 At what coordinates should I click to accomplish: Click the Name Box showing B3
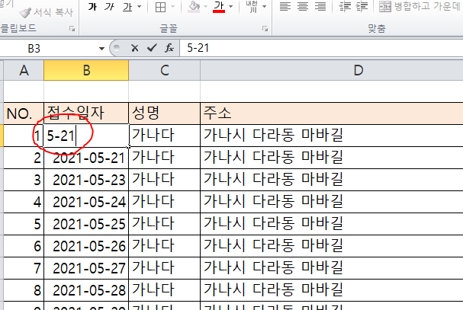48,49
